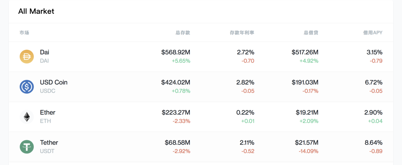Click Tether borrow change -14.09%

[x=309, y=151]
